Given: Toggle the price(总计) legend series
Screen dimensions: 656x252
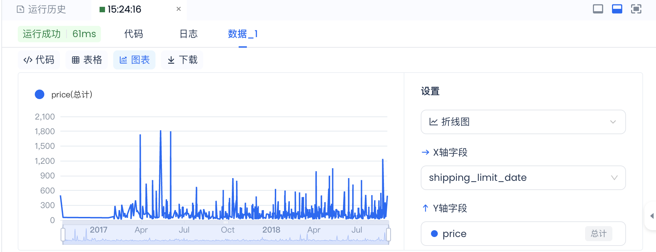Looking at the screenshot, I should click(64, 95).
